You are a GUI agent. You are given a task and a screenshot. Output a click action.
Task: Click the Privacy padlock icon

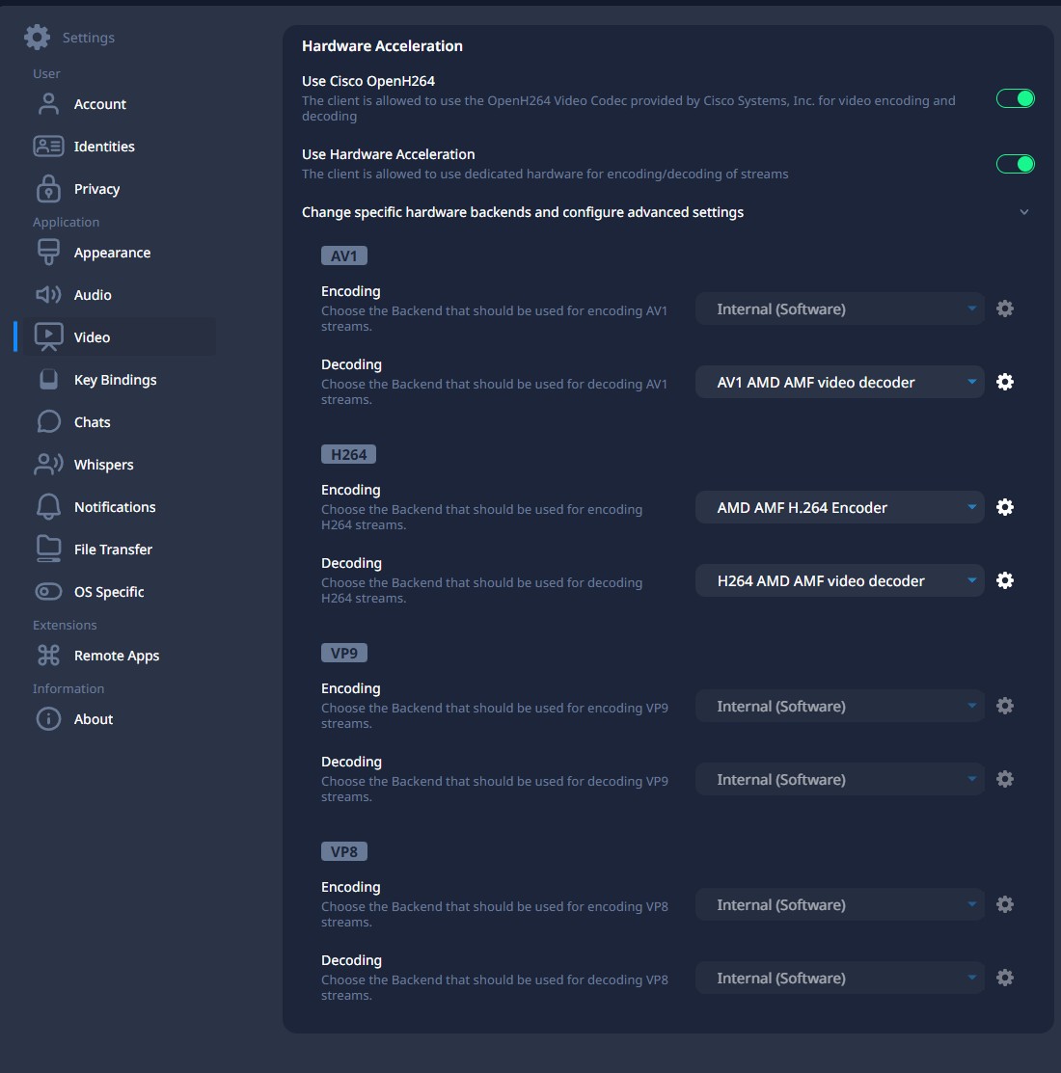[48, 189]
